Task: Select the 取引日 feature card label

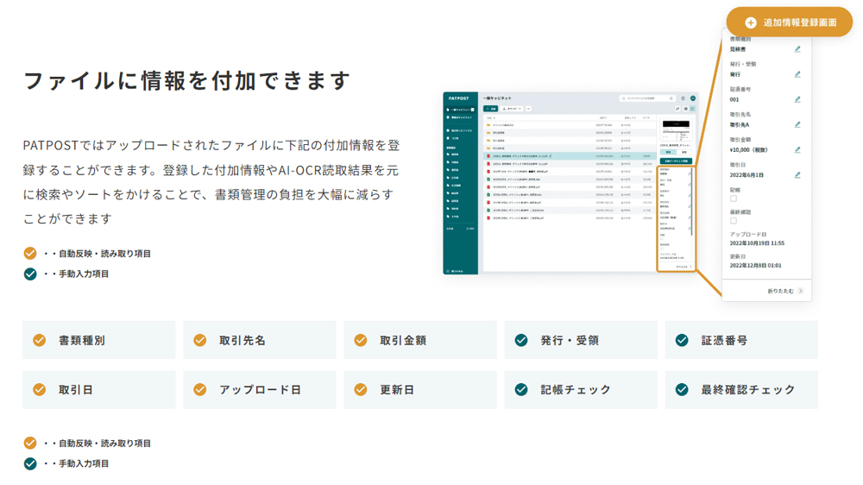Action: [76, 390]
